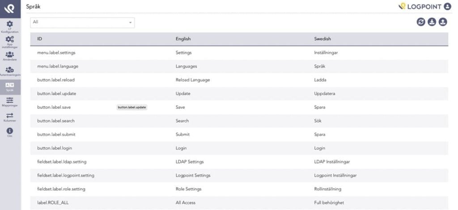458x210 pixels.
Task: Select the button.label.login ID cell
Action: tap(54, 148)
